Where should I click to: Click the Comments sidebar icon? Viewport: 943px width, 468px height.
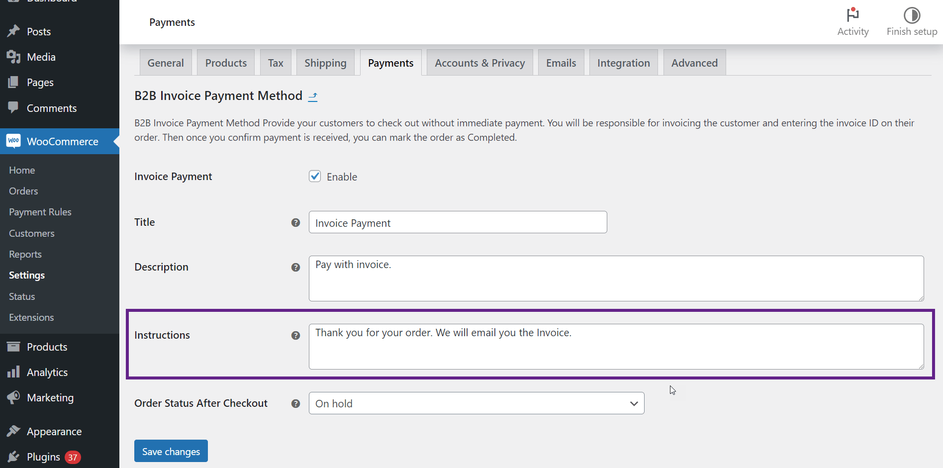pyautogui.click(x=13, y=108)
